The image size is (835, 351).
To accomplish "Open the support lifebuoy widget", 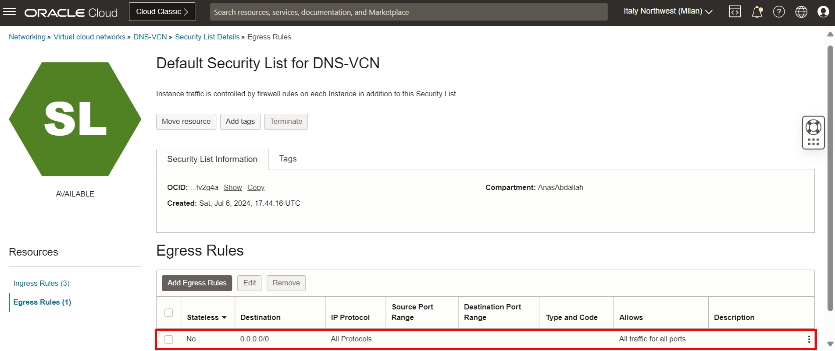I will [814, 127].
